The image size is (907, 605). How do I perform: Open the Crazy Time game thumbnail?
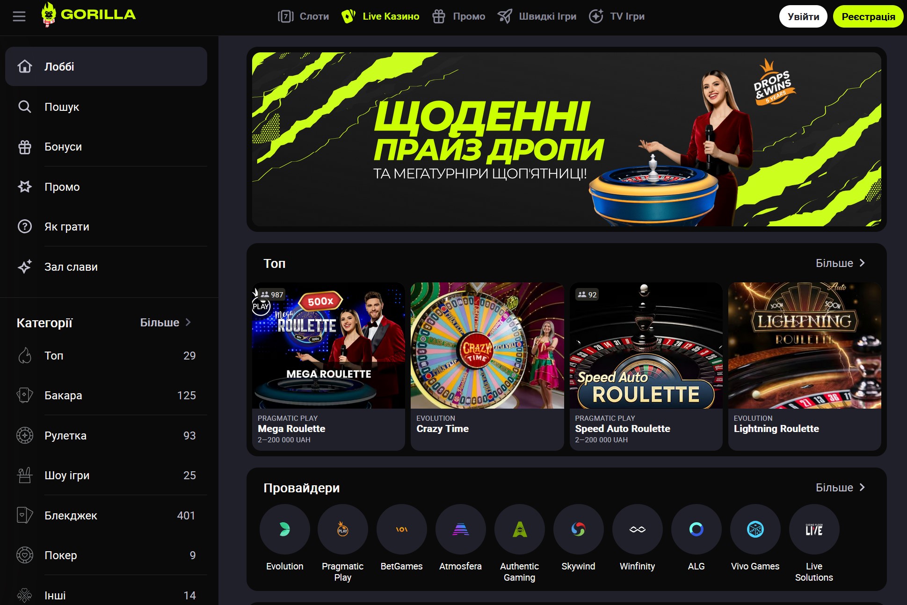pyautogui.click(x=486, y=346)
